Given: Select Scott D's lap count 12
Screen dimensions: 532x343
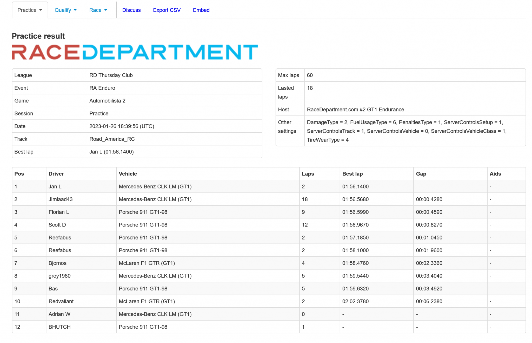Looking at the screenshot, I should point(305,225).
